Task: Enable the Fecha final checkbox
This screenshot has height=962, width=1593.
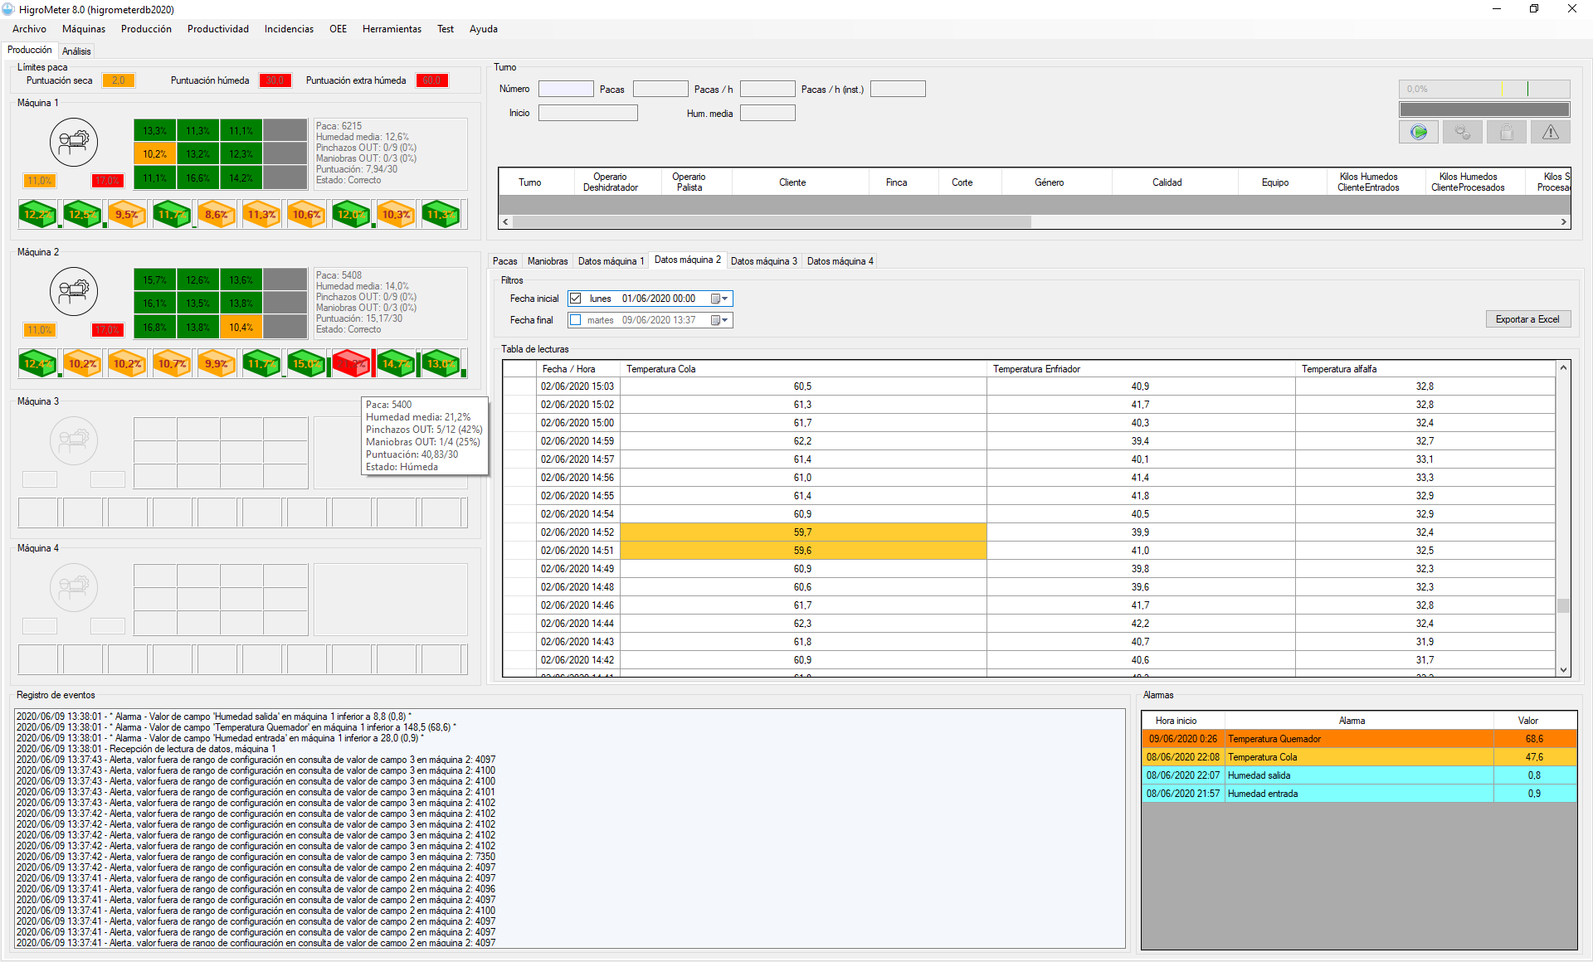Action: pos(575,320)
